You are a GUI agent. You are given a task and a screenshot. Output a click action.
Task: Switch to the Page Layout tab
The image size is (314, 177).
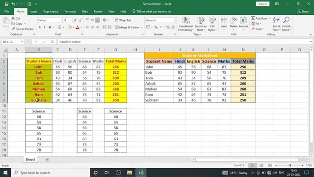point(51,12)
